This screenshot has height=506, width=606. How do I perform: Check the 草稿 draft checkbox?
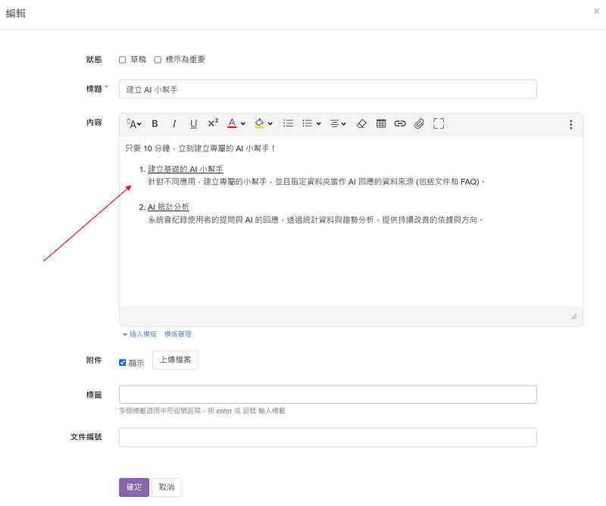[x=123, y=60]
